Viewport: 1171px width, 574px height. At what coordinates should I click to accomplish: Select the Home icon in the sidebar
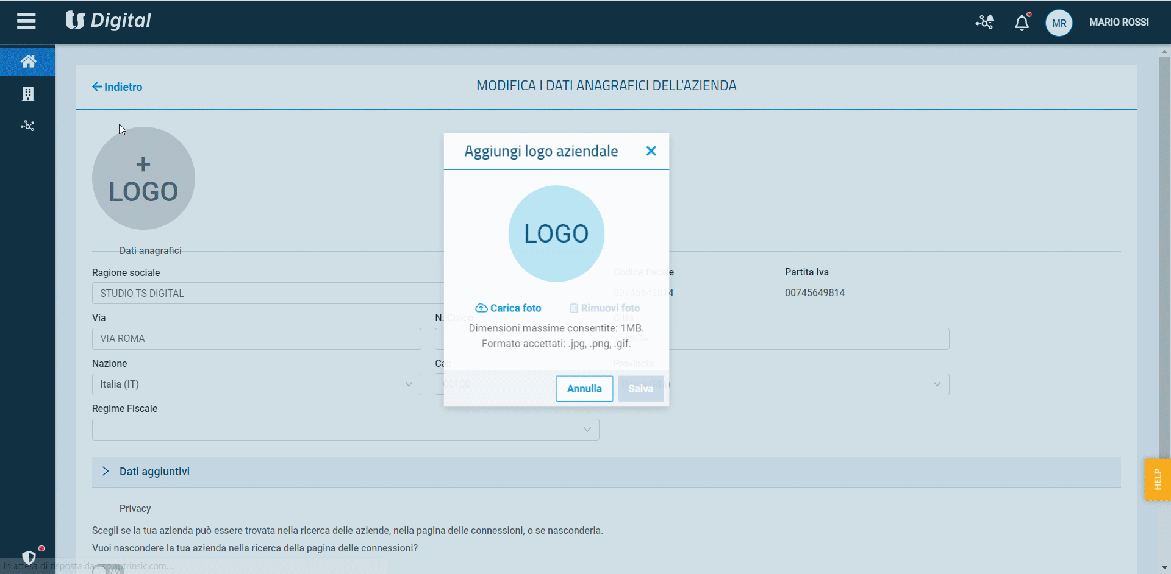[x=27, y=61]
